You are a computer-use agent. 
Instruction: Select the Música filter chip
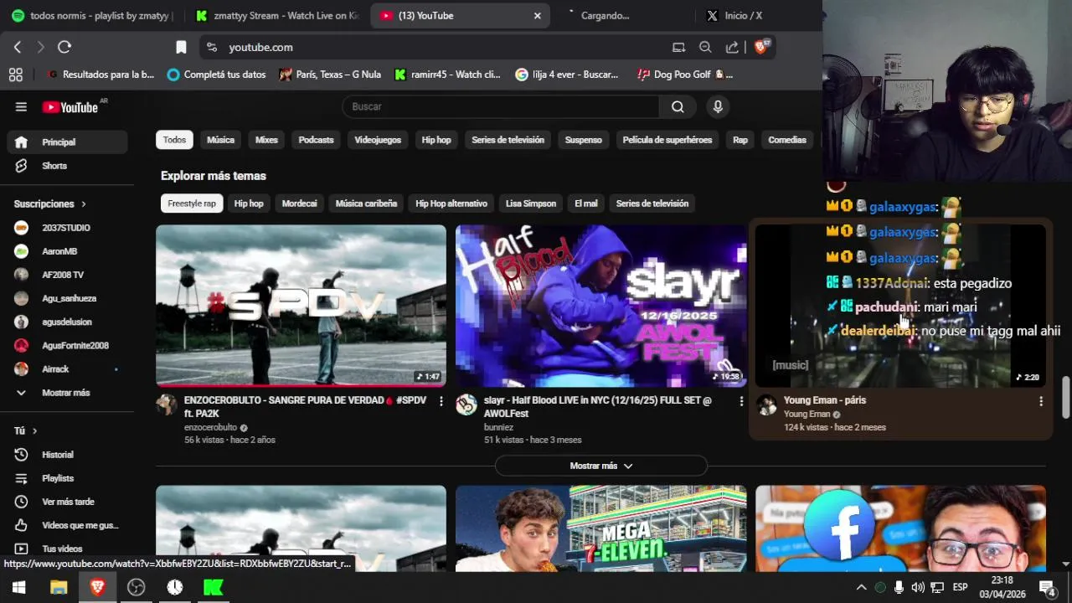click(x=220, y=140)
